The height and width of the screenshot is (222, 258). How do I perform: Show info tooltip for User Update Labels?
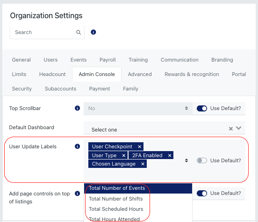[x=77, y=146]
